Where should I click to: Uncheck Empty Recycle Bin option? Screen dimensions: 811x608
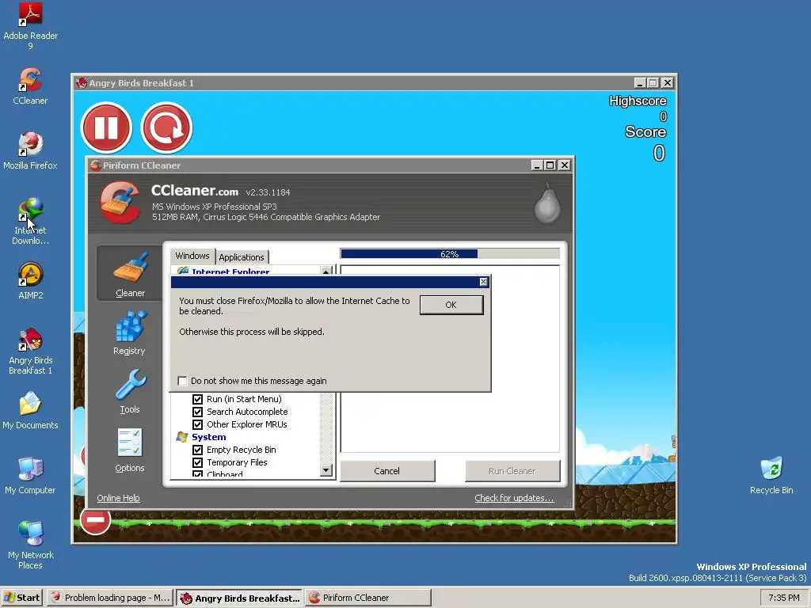coord(197,450)
